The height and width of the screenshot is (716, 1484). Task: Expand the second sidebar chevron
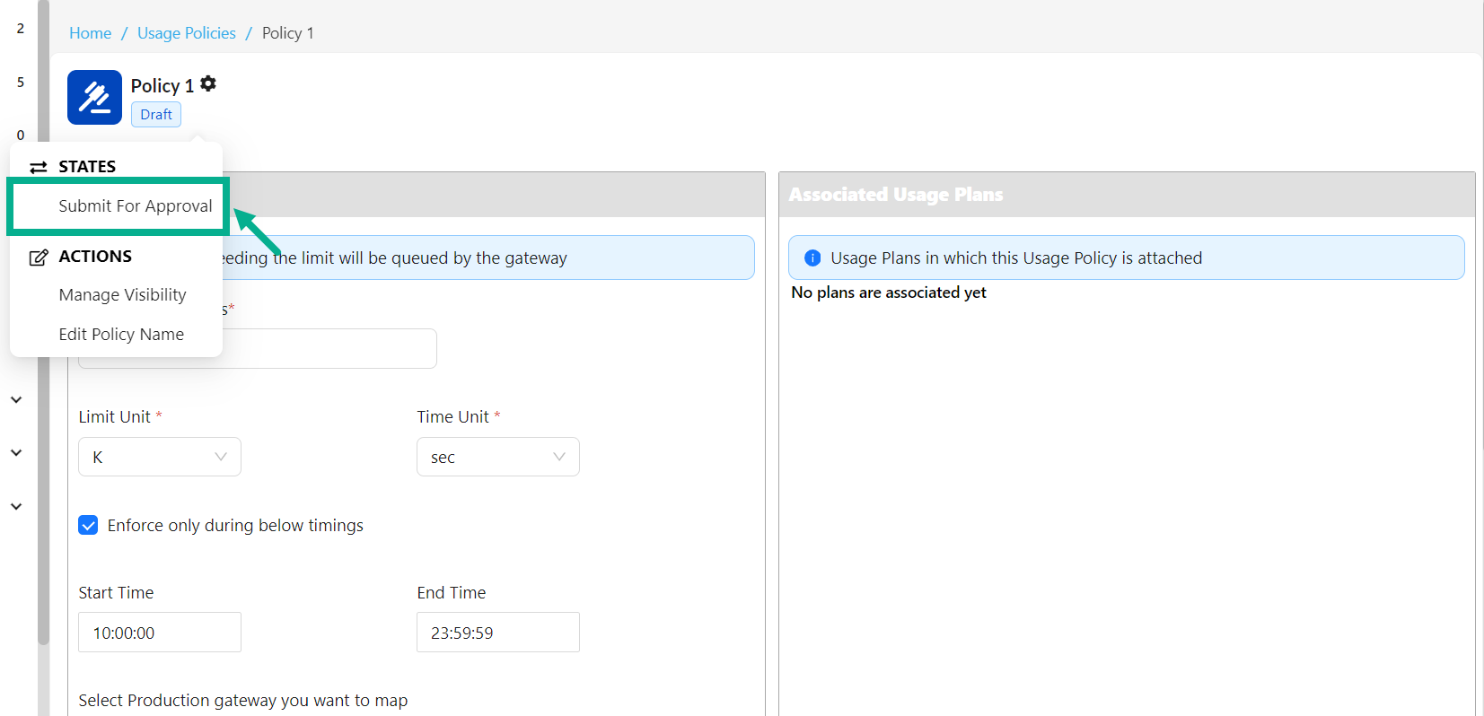coord(16,453)
